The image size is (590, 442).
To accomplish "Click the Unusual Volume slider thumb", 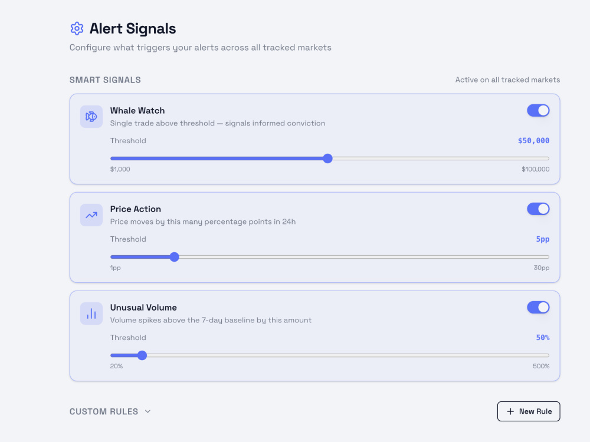I will coord(142,355).
